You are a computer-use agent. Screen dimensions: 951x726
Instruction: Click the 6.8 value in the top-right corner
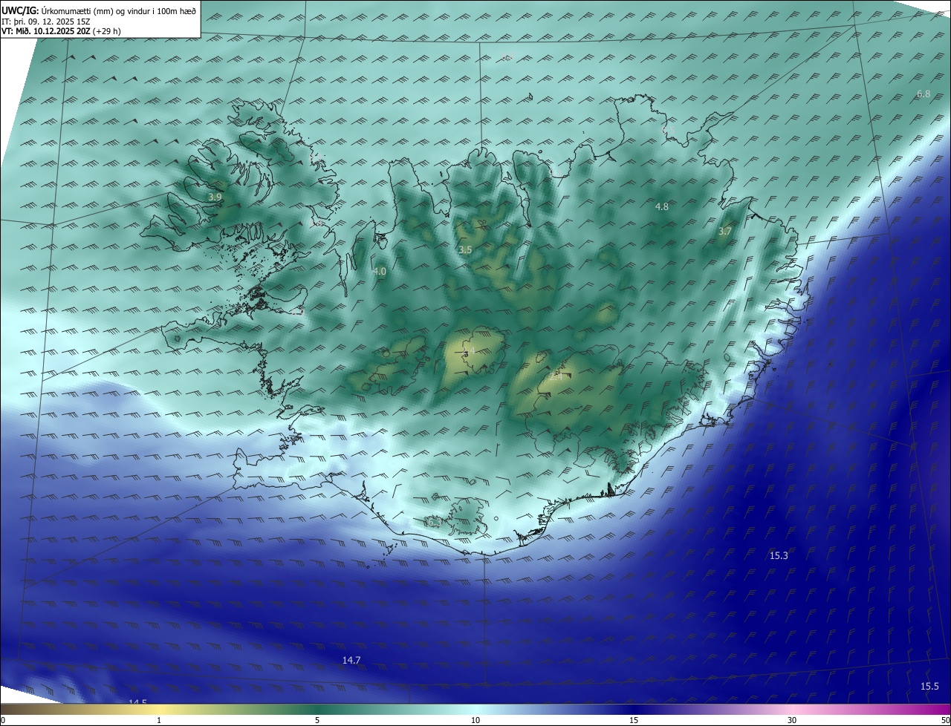[924, 94]
